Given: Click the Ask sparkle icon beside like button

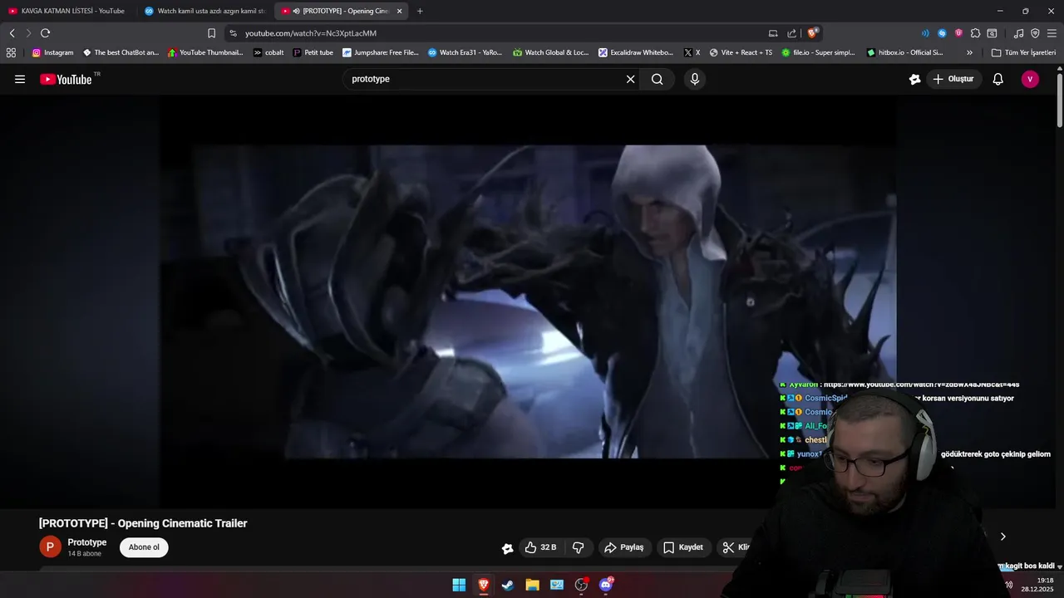Looking at the screenshot, I should click(507, 548).
